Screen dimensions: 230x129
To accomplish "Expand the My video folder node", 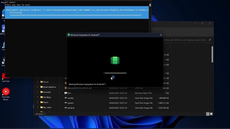I will click(x=38, y=107).
